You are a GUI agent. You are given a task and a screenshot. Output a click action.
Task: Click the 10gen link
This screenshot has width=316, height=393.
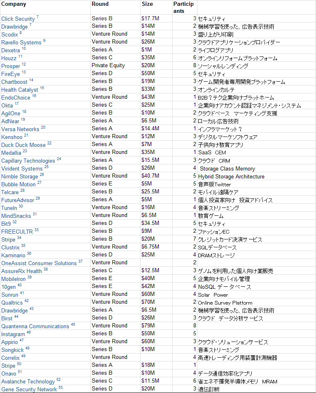pos(9,287)
